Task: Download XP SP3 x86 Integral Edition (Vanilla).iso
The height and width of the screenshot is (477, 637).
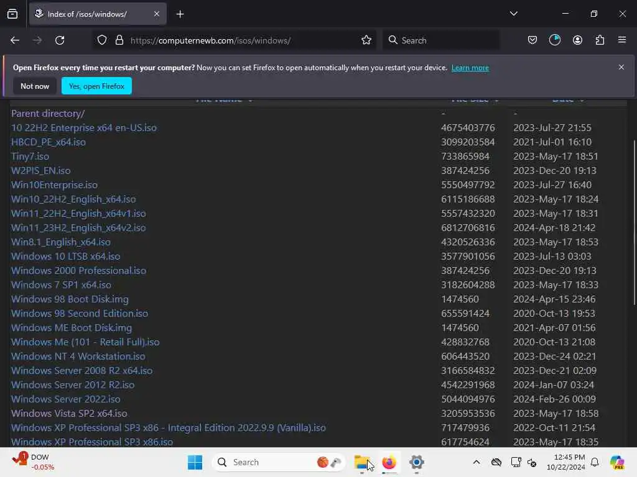Action: click(169, 428)
